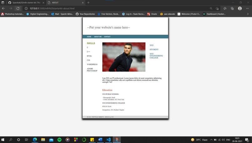Click the CONTACT link in the navbar
The image size is (252, 143).
[107, 37]
